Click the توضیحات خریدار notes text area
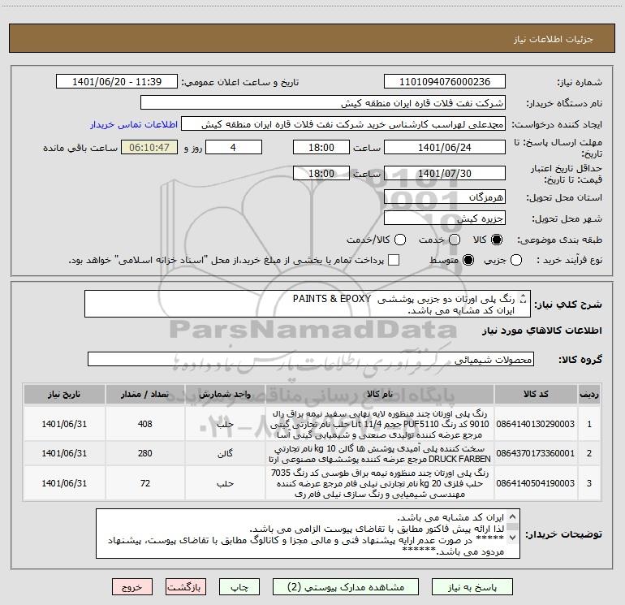The width and height of the screenshot is (625, 605). coord(308,534)
